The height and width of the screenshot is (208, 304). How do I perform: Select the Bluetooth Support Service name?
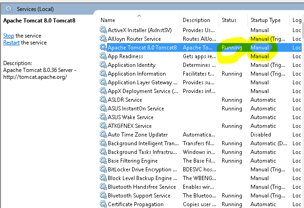139,196
